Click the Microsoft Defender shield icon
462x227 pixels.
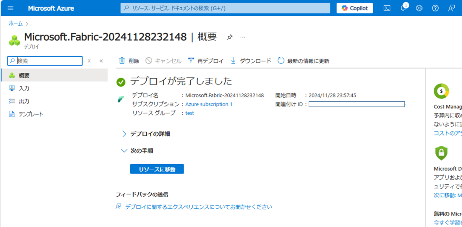(441, 153)
